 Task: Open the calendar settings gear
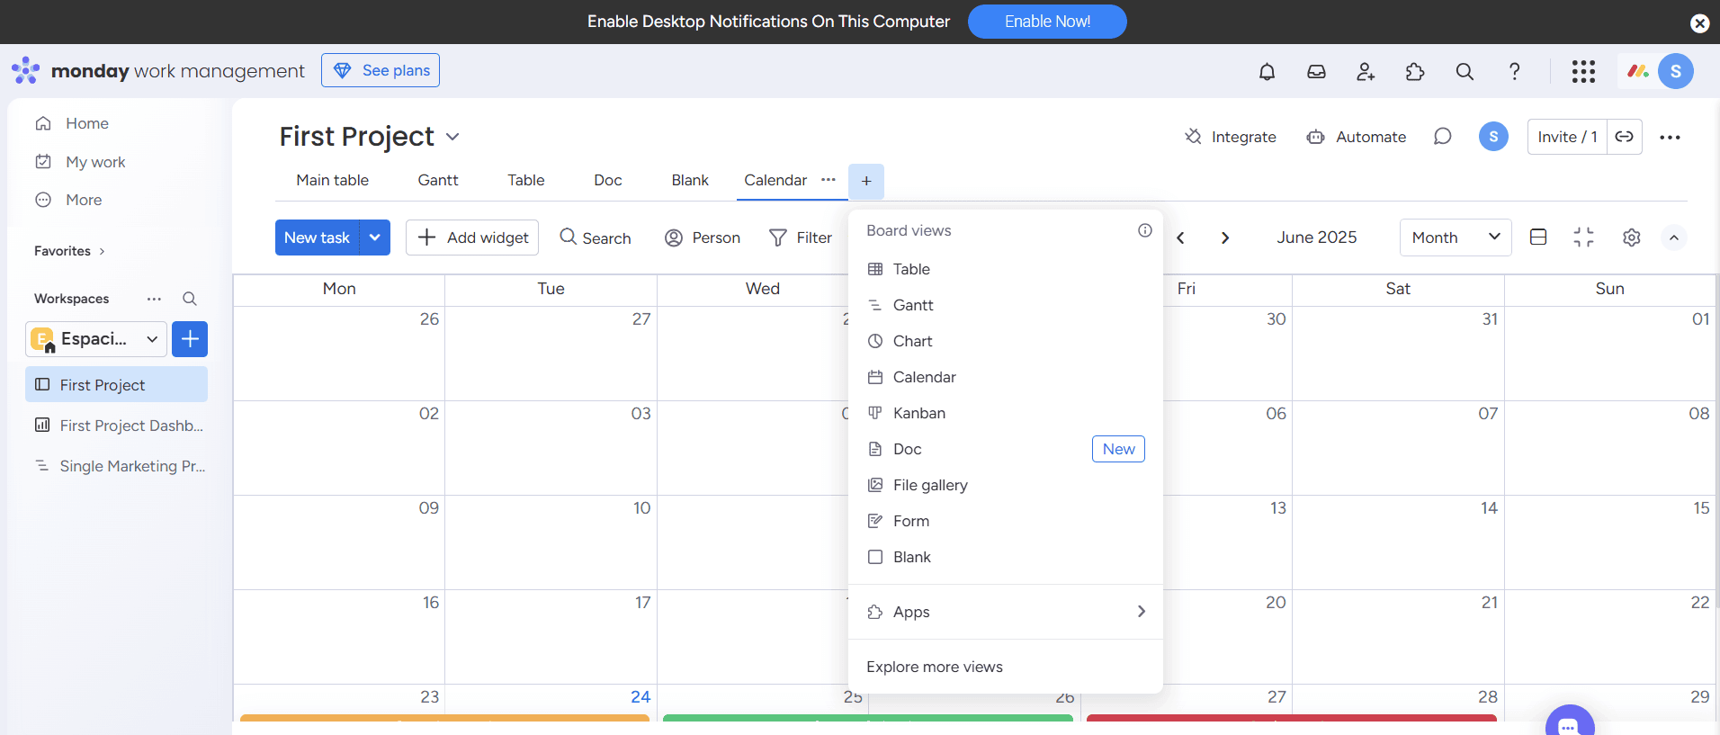coord(1631,238)
